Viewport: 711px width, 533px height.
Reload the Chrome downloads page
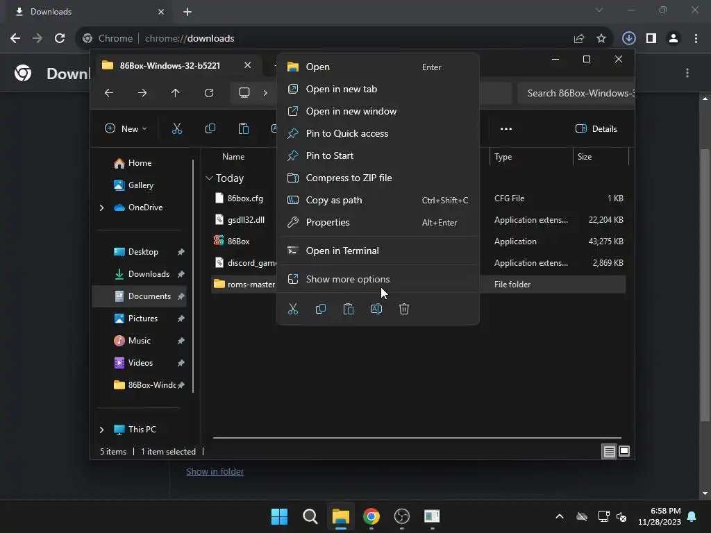[60, 39]
